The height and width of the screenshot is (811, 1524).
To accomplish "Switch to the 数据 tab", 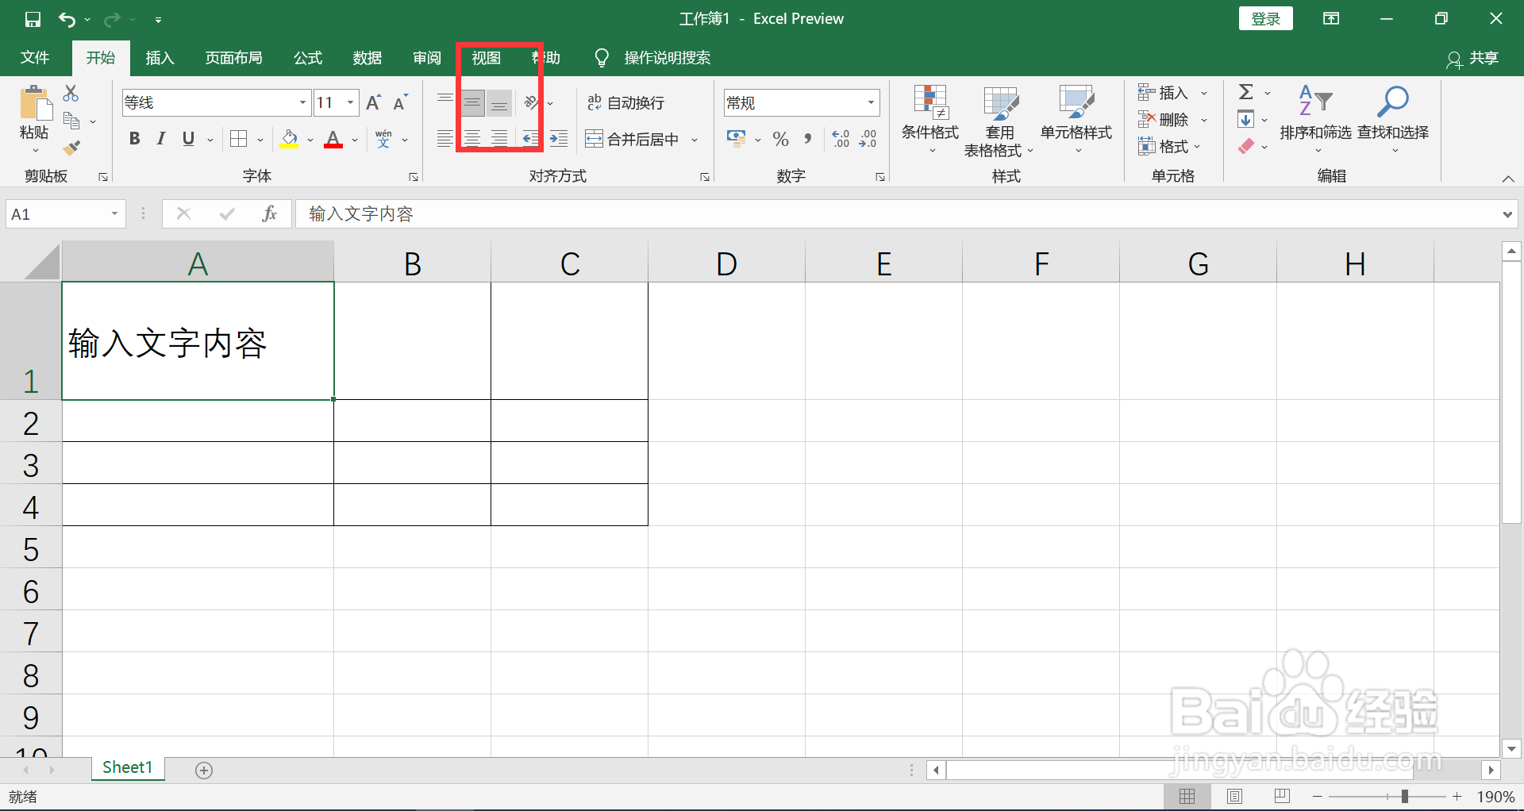I will 368,58.
